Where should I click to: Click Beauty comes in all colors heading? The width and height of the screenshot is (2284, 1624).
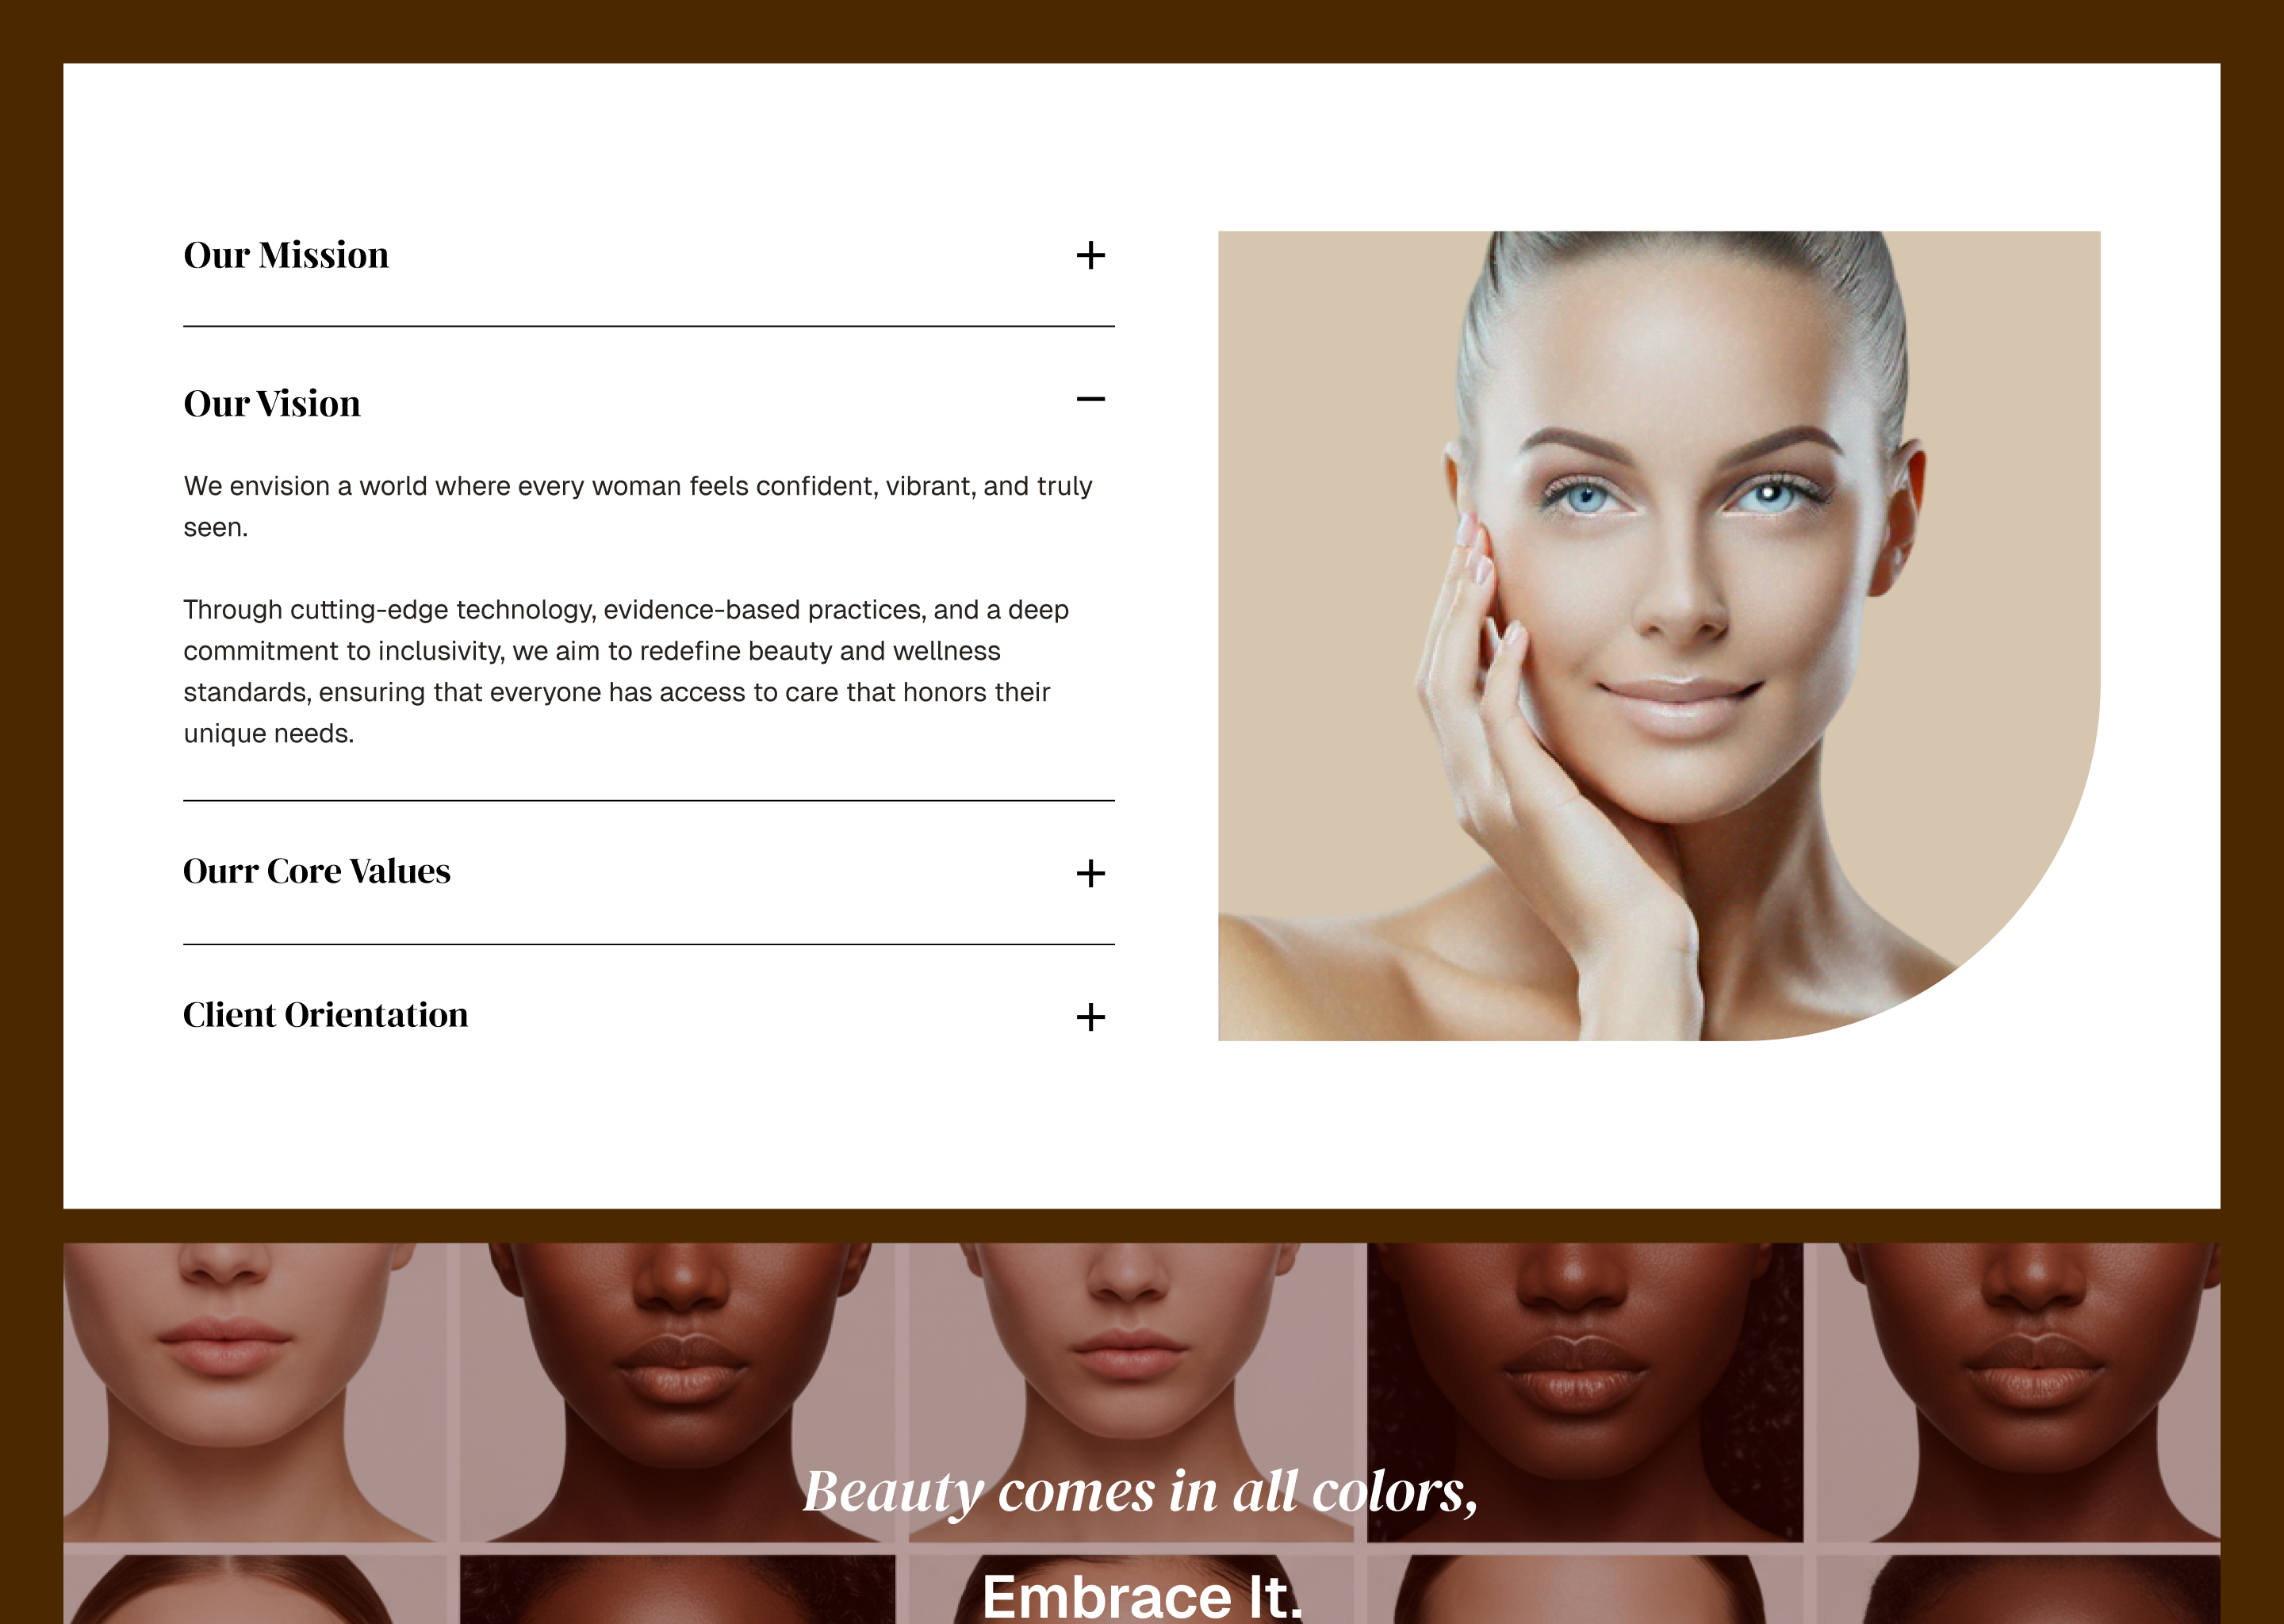tap(1140, 1491)
